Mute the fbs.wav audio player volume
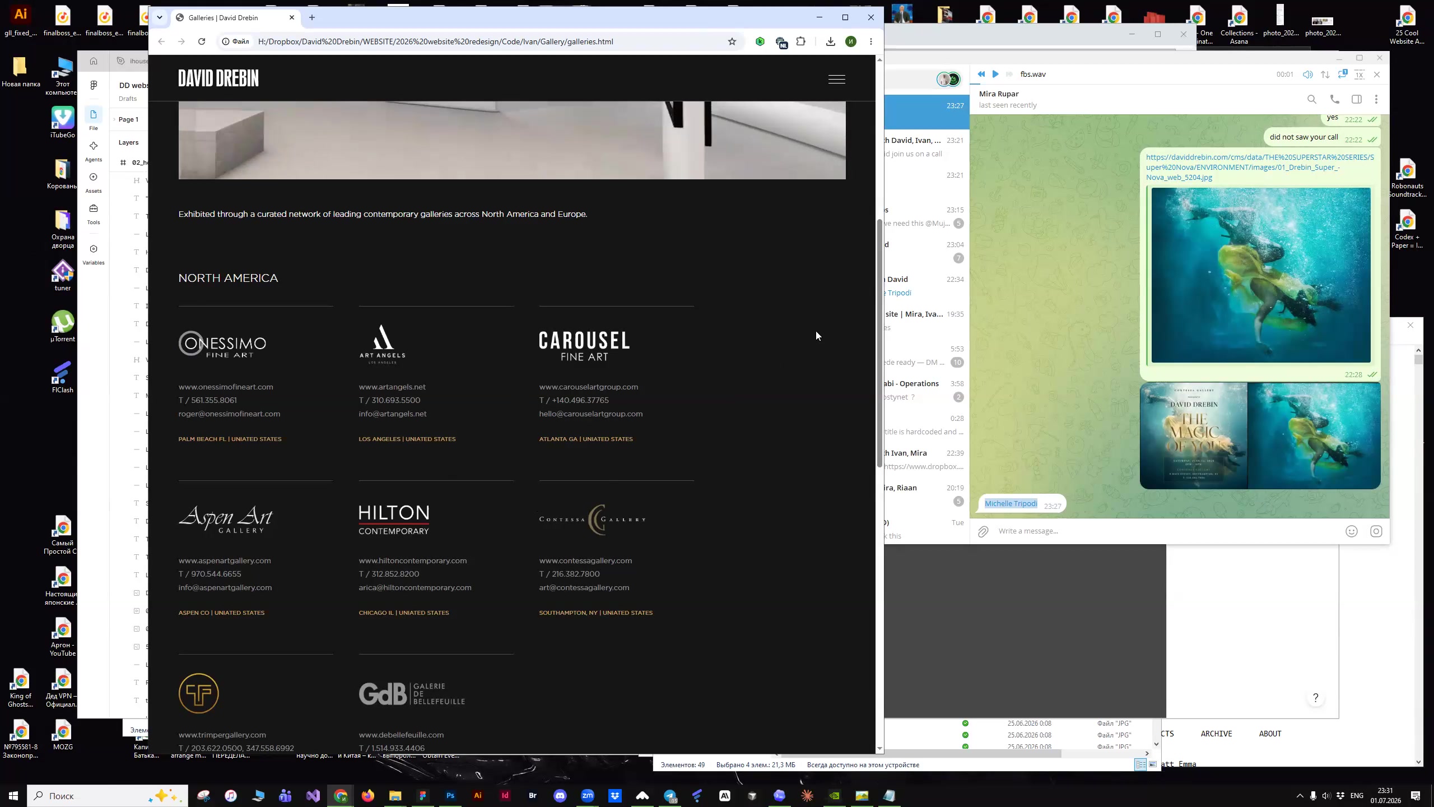This screenshot has width=1434, height=807. pyautogui.click(x=1307, y=75)
